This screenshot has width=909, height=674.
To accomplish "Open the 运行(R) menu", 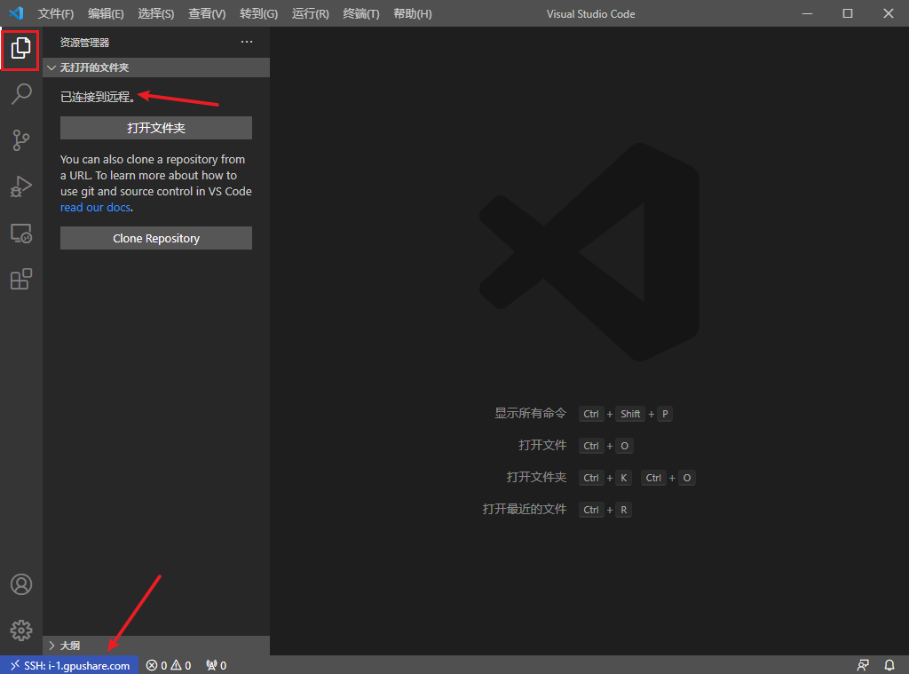I will coord(310,13).
